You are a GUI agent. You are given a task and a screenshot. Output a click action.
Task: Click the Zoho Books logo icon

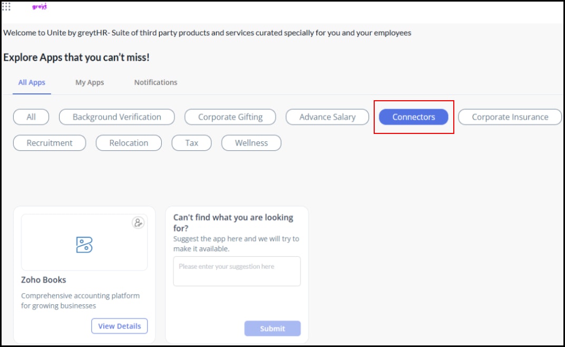[84, 245]
